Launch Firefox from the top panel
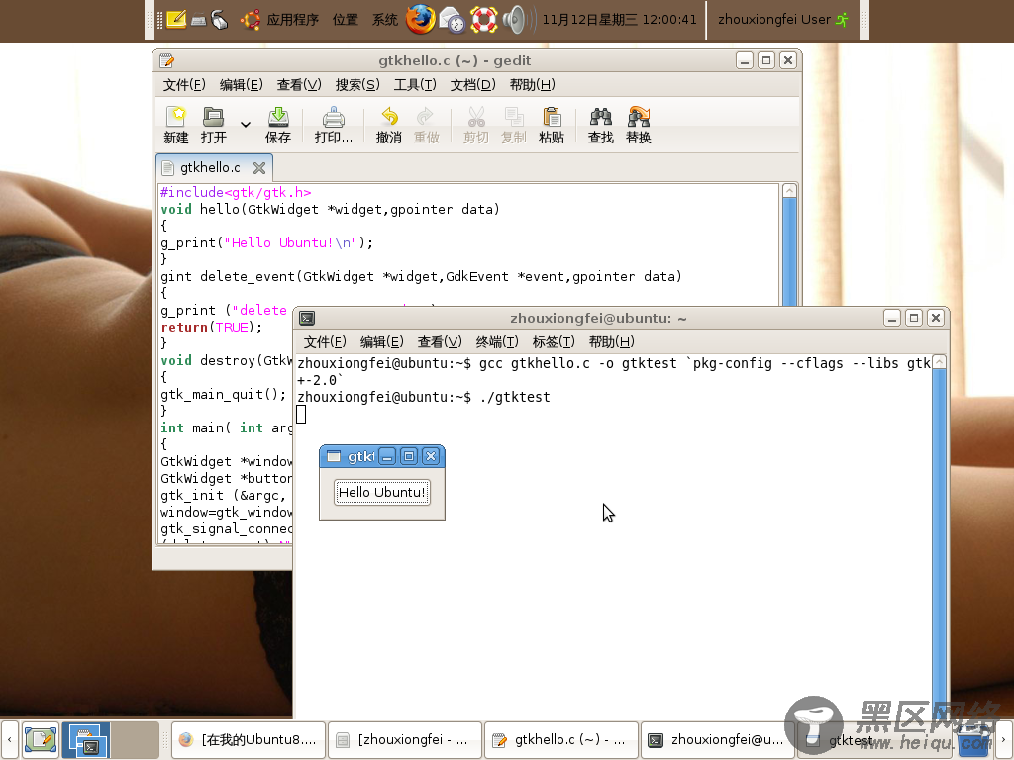 coord(420,19)
